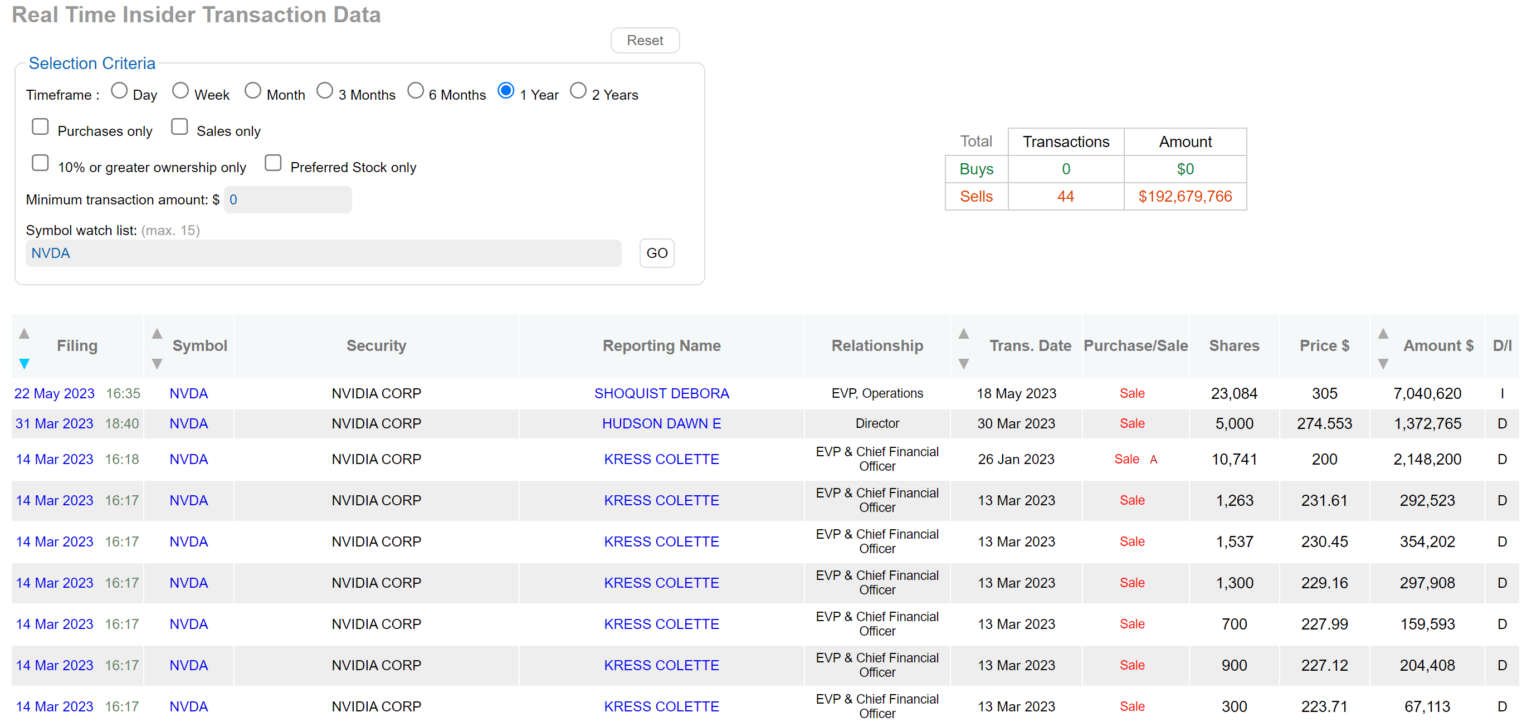Choose Week timeframe option
The height and width of the screenshot is (727, 1522).
point(181,91)
